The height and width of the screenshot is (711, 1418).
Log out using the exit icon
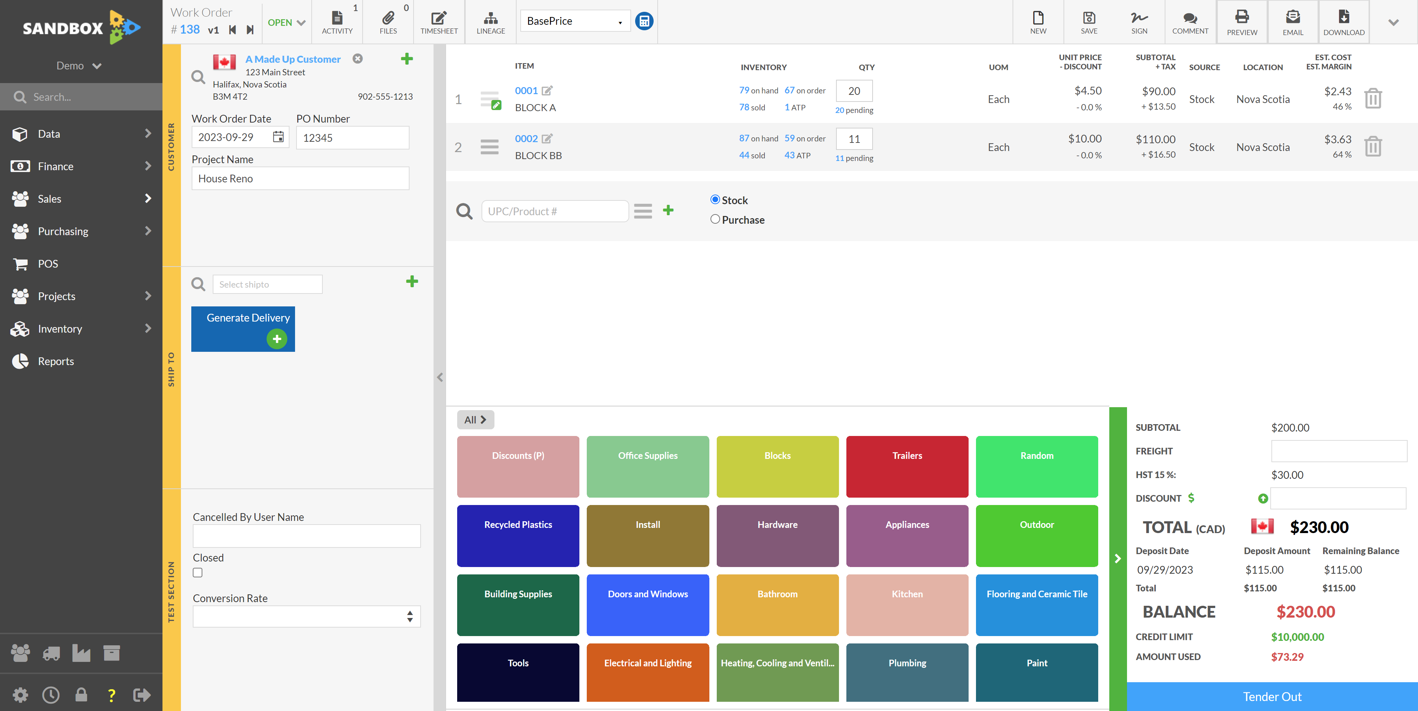[141, 695]
